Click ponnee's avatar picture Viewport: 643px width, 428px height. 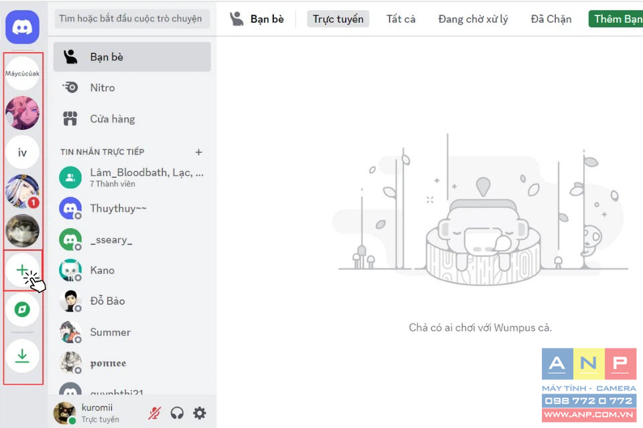coord(70,363)
